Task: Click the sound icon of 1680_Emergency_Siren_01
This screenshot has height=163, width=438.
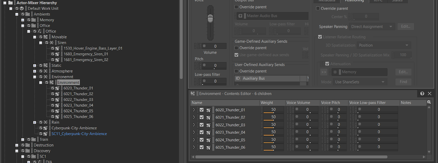Action: click(57, 54)
